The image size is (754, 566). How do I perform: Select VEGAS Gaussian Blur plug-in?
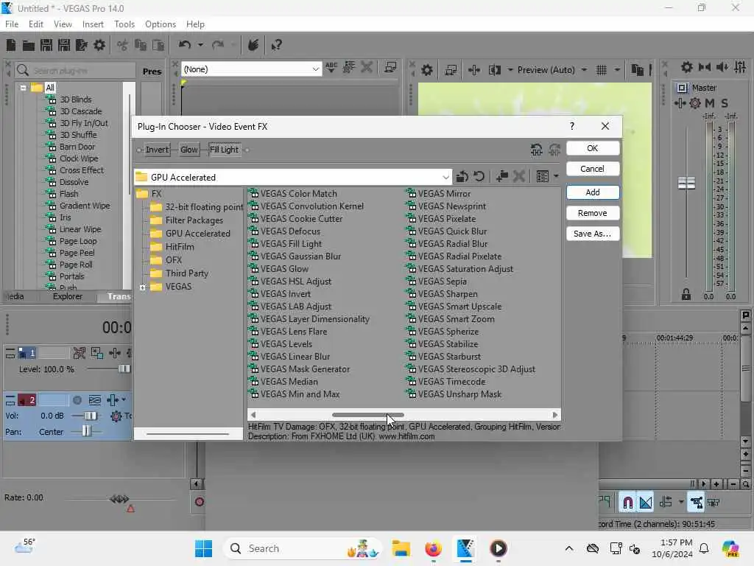pyautogui.click(x=300, y=256)
